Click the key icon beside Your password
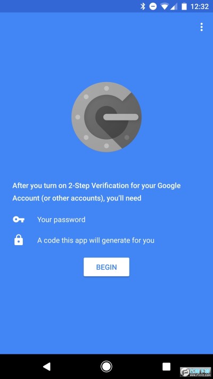Screen dimensions: 213x379 (19, 220)
